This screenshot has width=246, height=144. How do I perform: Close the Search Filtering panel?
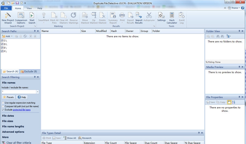click(x=38, y=77)
